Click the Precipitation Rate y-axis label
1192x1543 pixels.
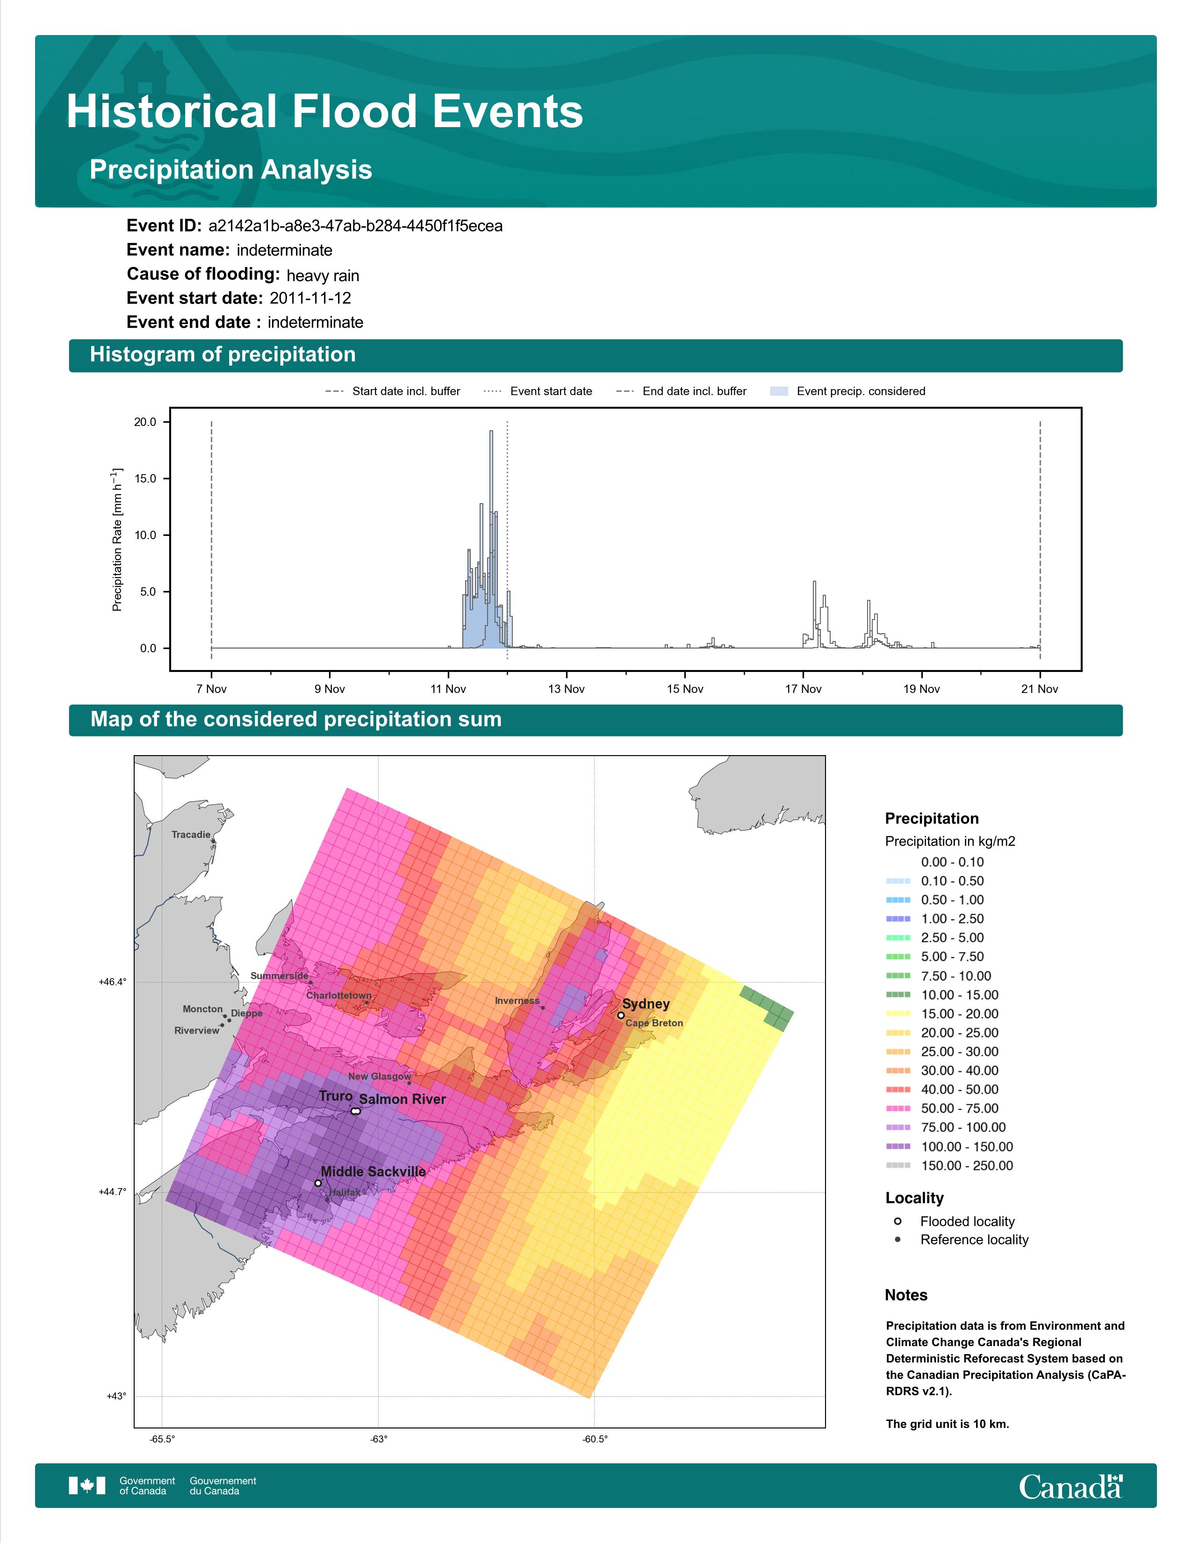click(x=117, y=539)
